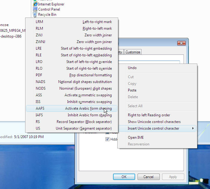Switch to the Customize tab
This screenshot has height=189, width=210.
(133, 52)
